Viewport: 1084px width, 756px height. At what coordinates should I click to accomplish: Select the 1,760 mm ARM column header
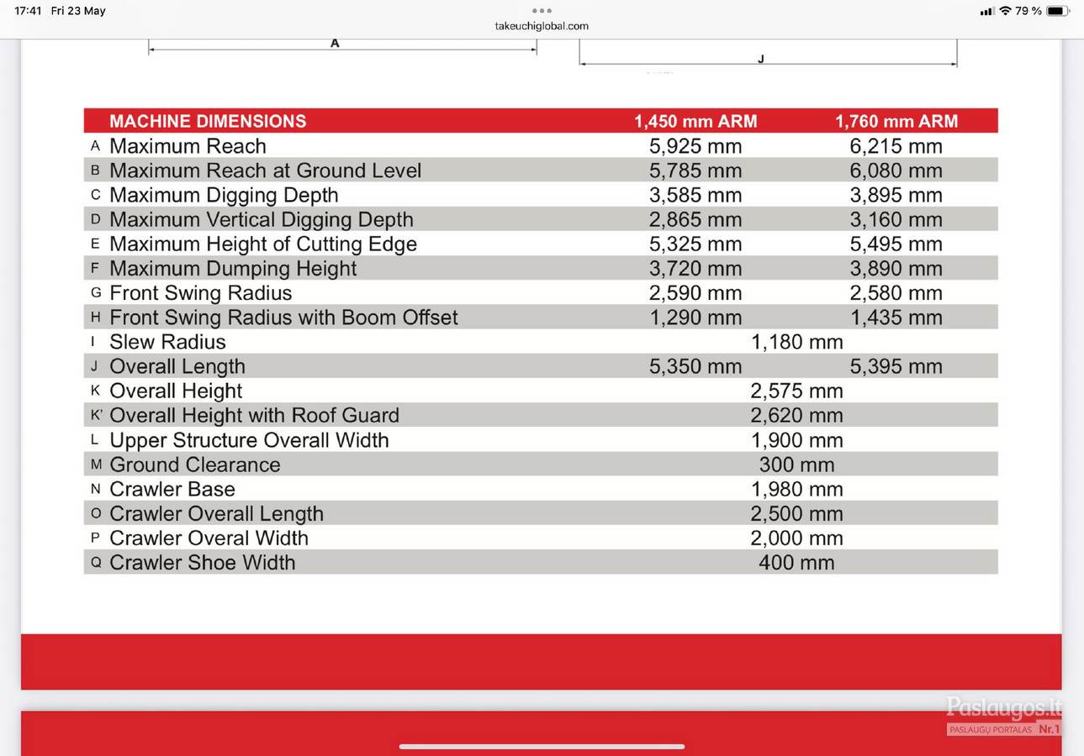896,121
